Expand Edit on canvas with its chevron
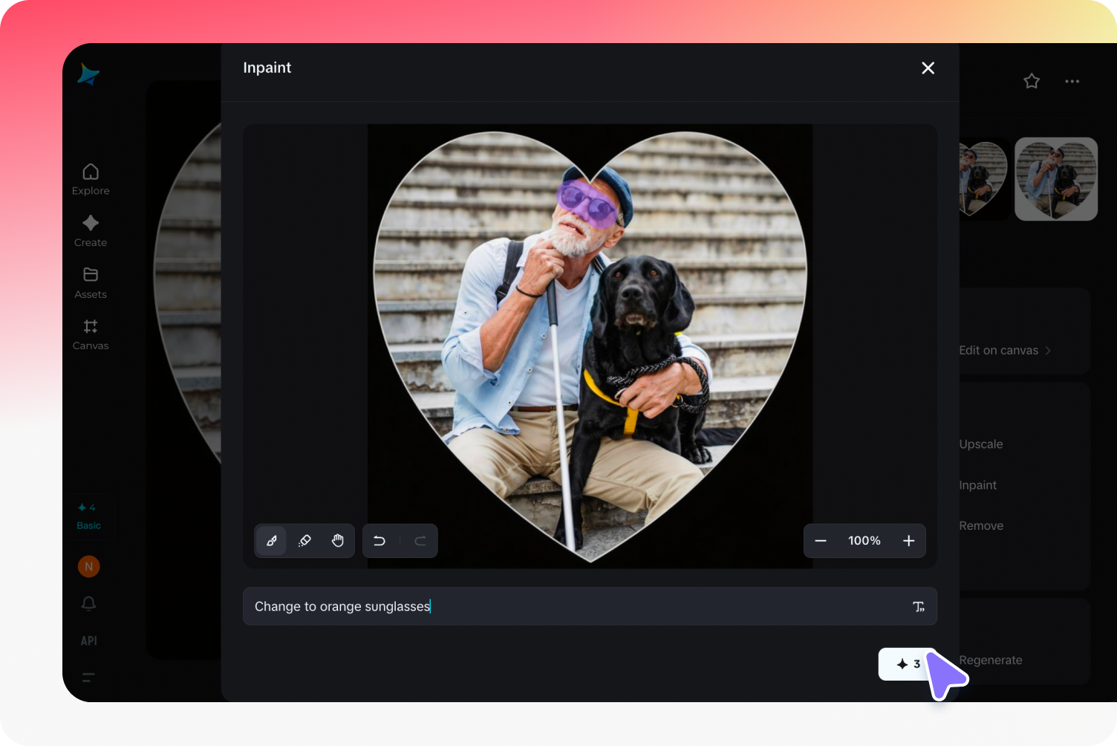The image size is (1117, 746). pos(1049,350)
